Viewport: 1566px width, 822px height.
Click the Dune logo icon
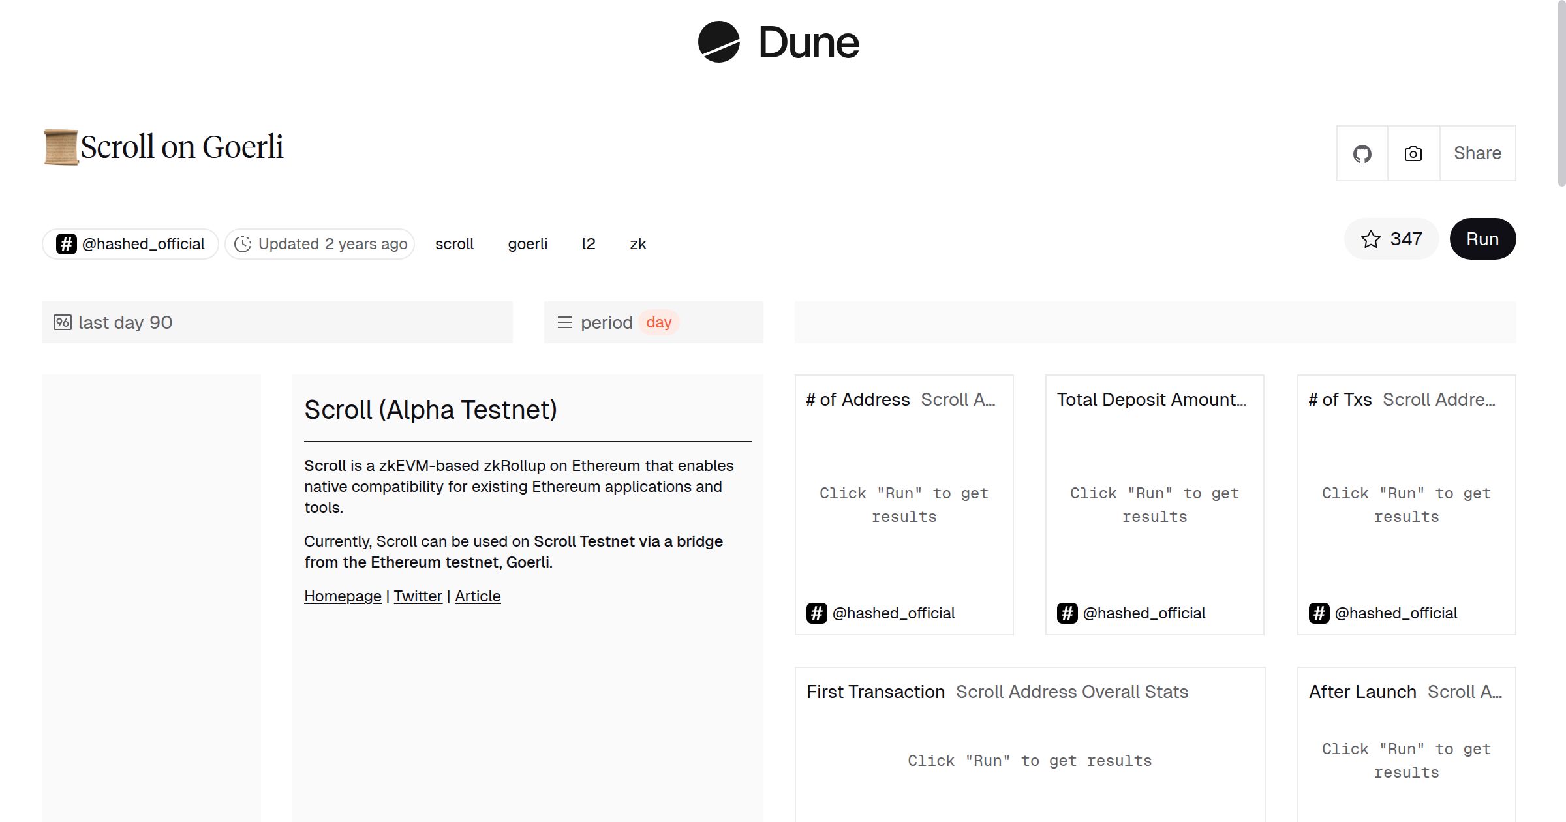(x=718, y=42)
